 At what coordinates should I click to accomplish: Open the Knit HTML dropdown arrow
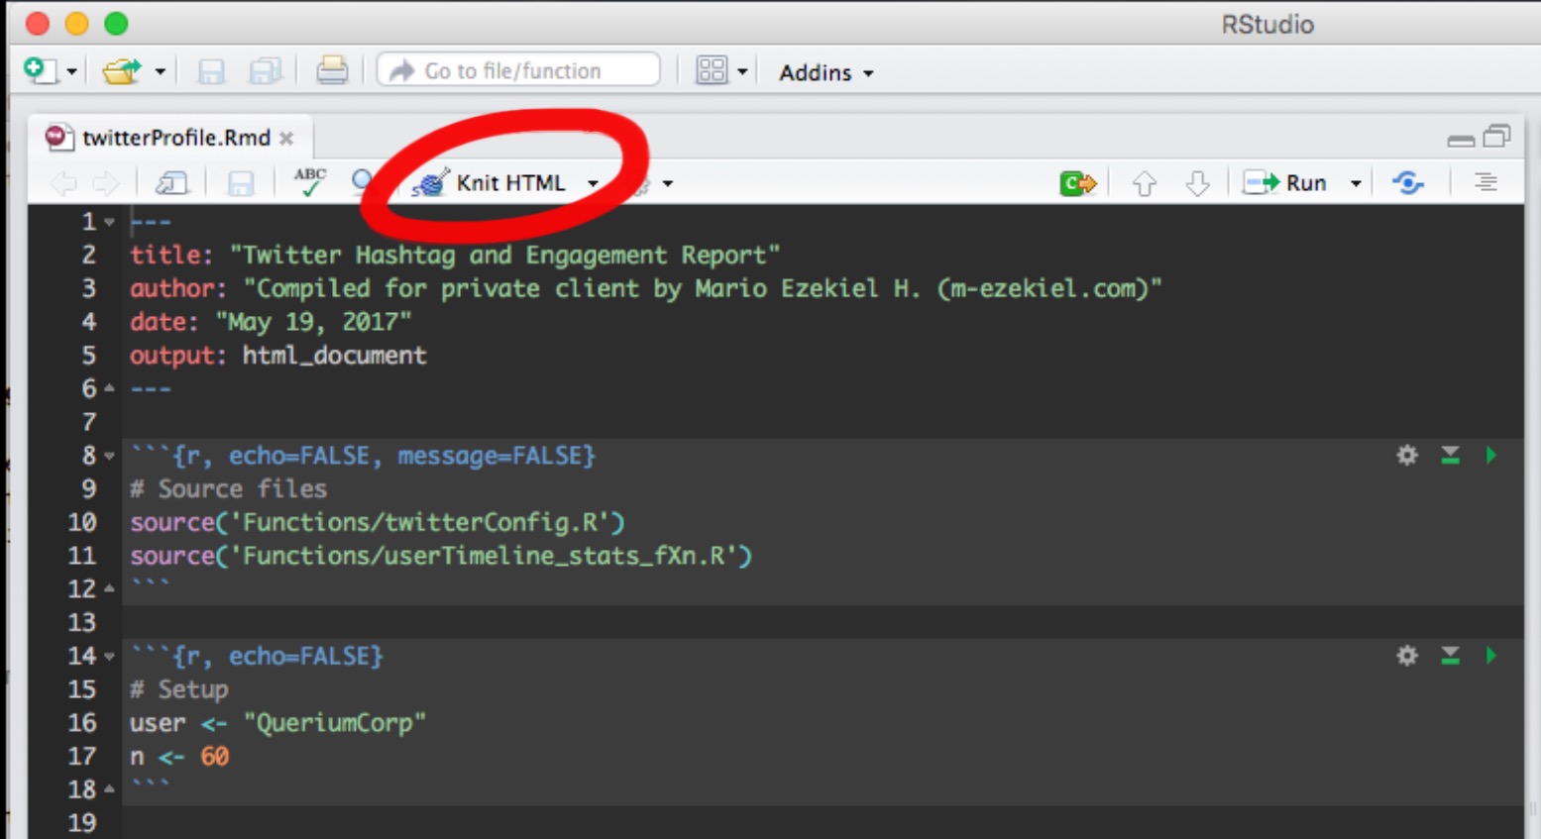click(x=593, y=184)
